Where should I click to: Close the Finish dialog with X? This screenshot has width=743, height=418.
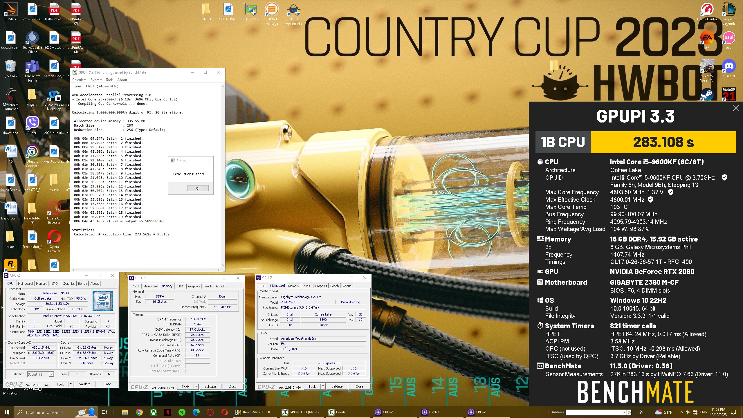(209, 161)
